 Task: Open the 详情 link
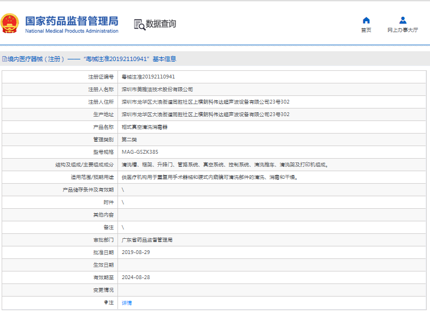pyautogui.click(x=126, y=303)
